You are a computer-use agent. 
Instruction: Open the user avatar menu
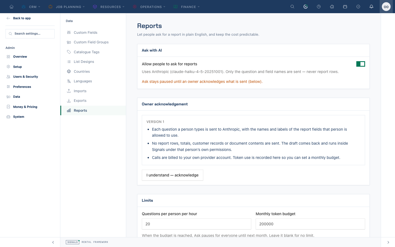pyautogui.click(x=386, y=7)
